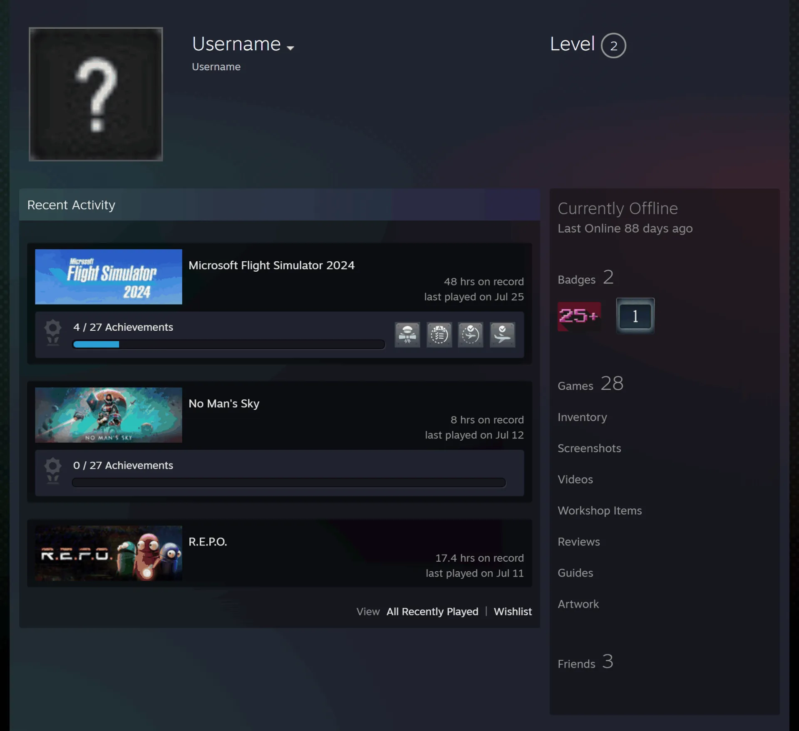Open Videos in the sidebar
The height and width of the screenshot is (731, 799).
575,479
